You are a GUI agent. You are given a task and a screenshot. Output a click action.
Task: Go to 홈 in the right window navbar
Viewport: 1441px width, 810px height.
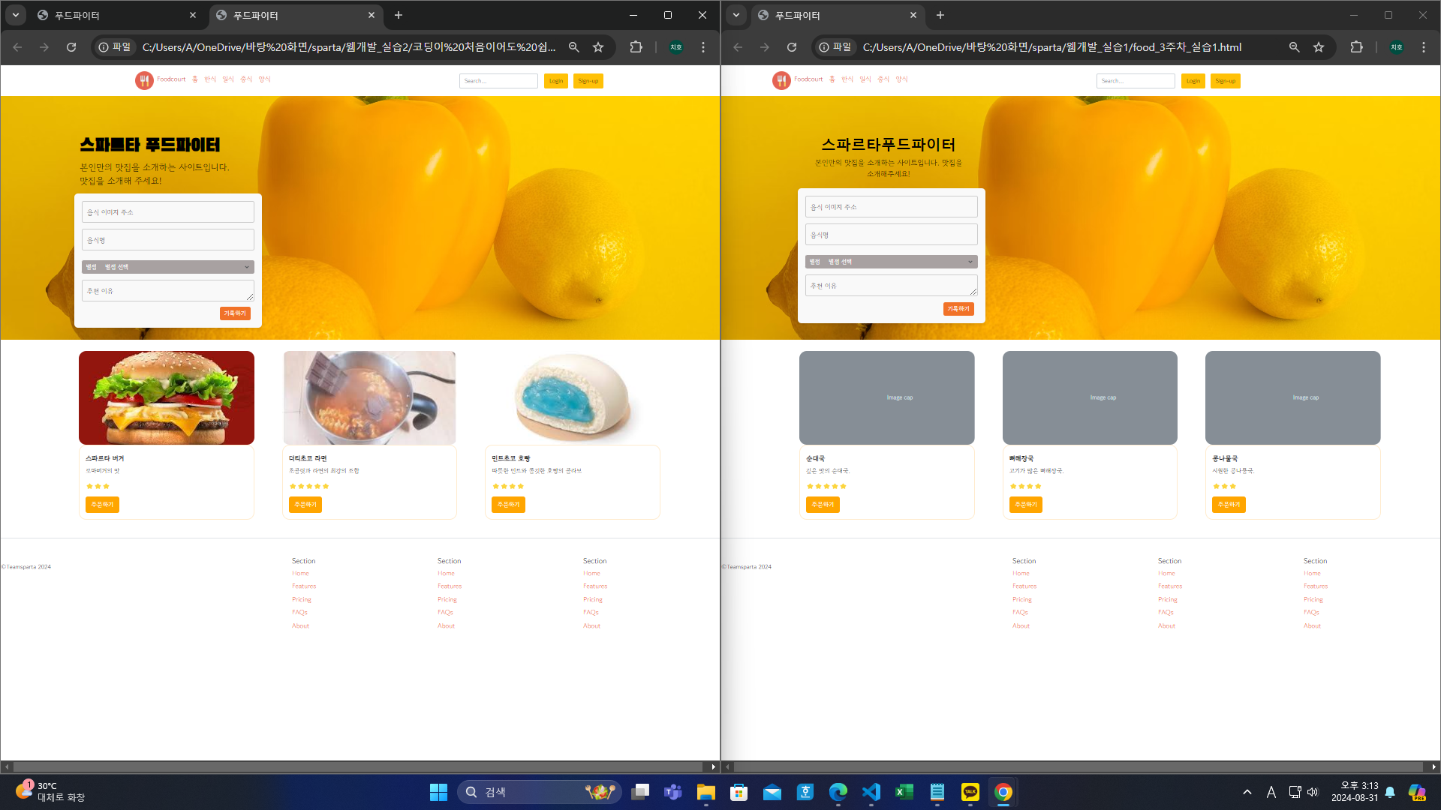coord(832,79)
